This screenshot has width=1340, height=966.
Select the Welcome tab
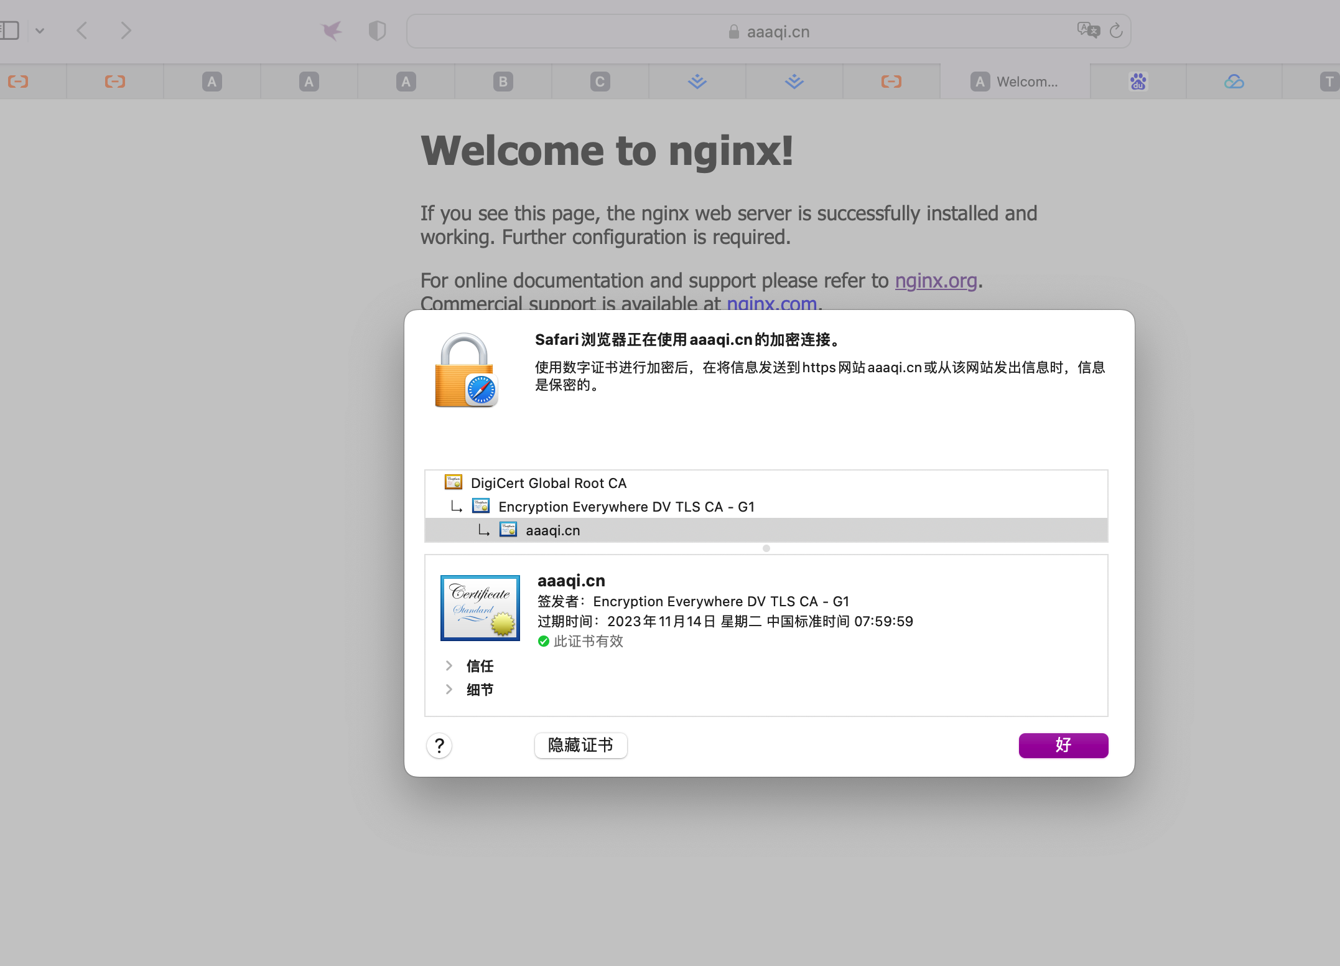click(1015, 82)
